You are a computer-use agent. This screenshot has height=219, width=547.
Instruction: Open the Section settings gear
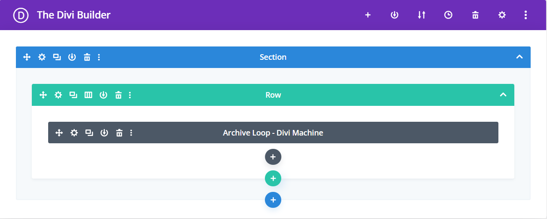coord(42,57)
